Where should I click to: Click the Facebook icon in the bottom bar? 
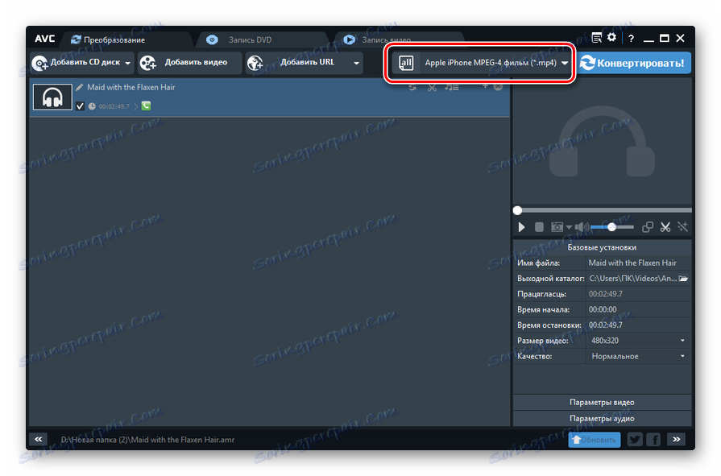(653, 440)
